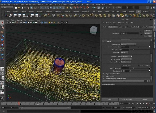Click the select camera viewport icon
Image resolution: width=156 pixels, height=113 pixels.
(x=8, y=23)
